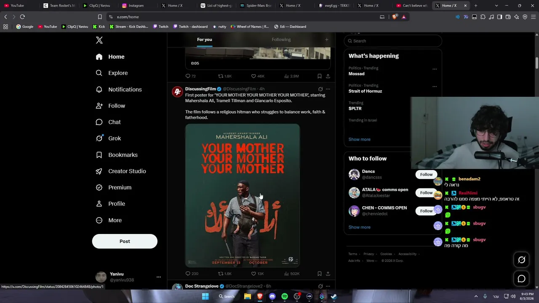The width and height of the screenshot is (539, 303).
Task: Open options for Strait of Hormuz trend
Action: (x=435, y=87)
